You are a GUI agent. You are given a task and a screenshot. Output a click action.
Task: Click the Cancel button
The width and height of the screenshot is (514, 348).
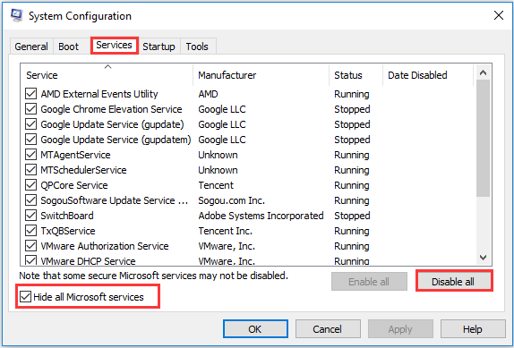tap(327, 329)
